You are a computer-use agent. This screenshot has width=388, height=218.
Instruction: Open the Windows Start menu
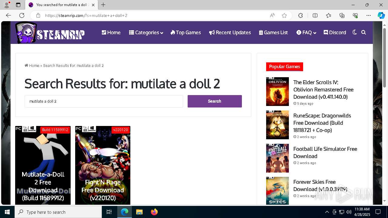point(7,212)
